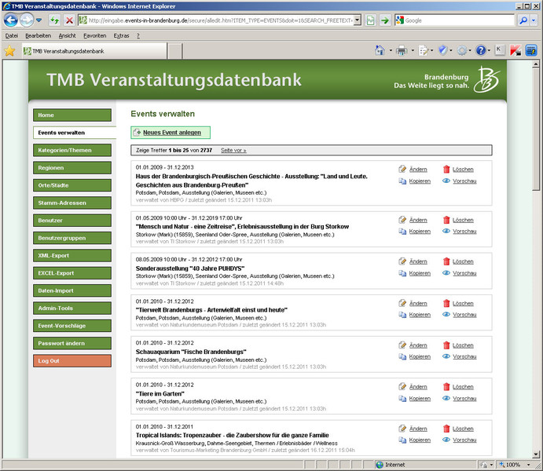Screen dimensions: 543x471
Task: Click the pencil Ändern icon for Tierwelt Brandenburgs event
Action: click(402, 303)
